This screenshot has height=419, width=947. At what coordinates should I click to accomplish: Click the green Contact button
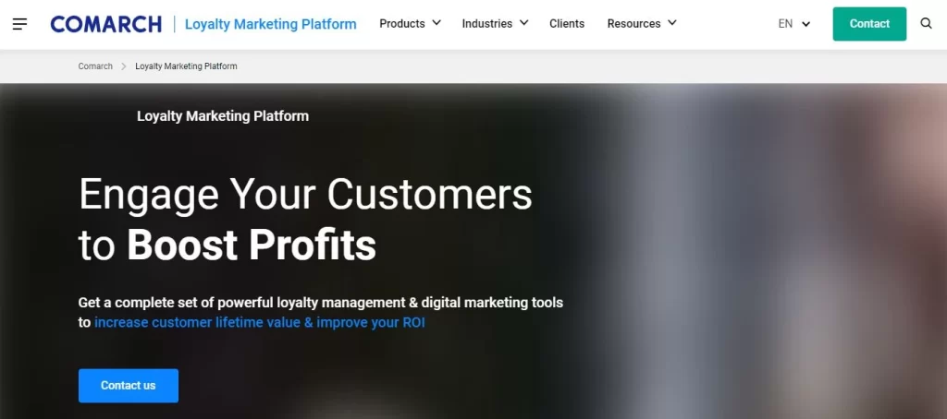pos(869,24)
